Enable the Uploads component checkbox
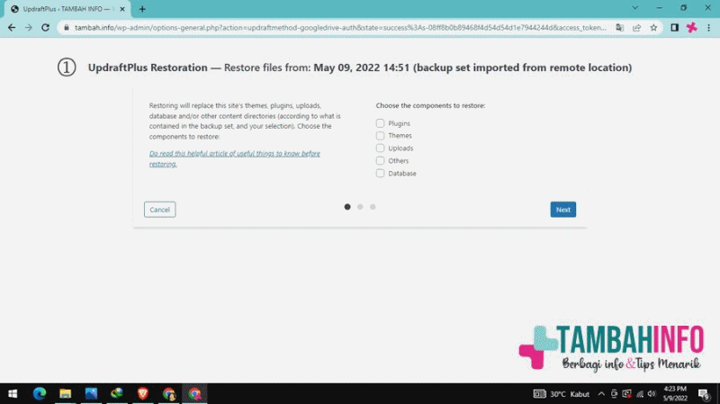The image size is (720, 404). click(380, 148)
